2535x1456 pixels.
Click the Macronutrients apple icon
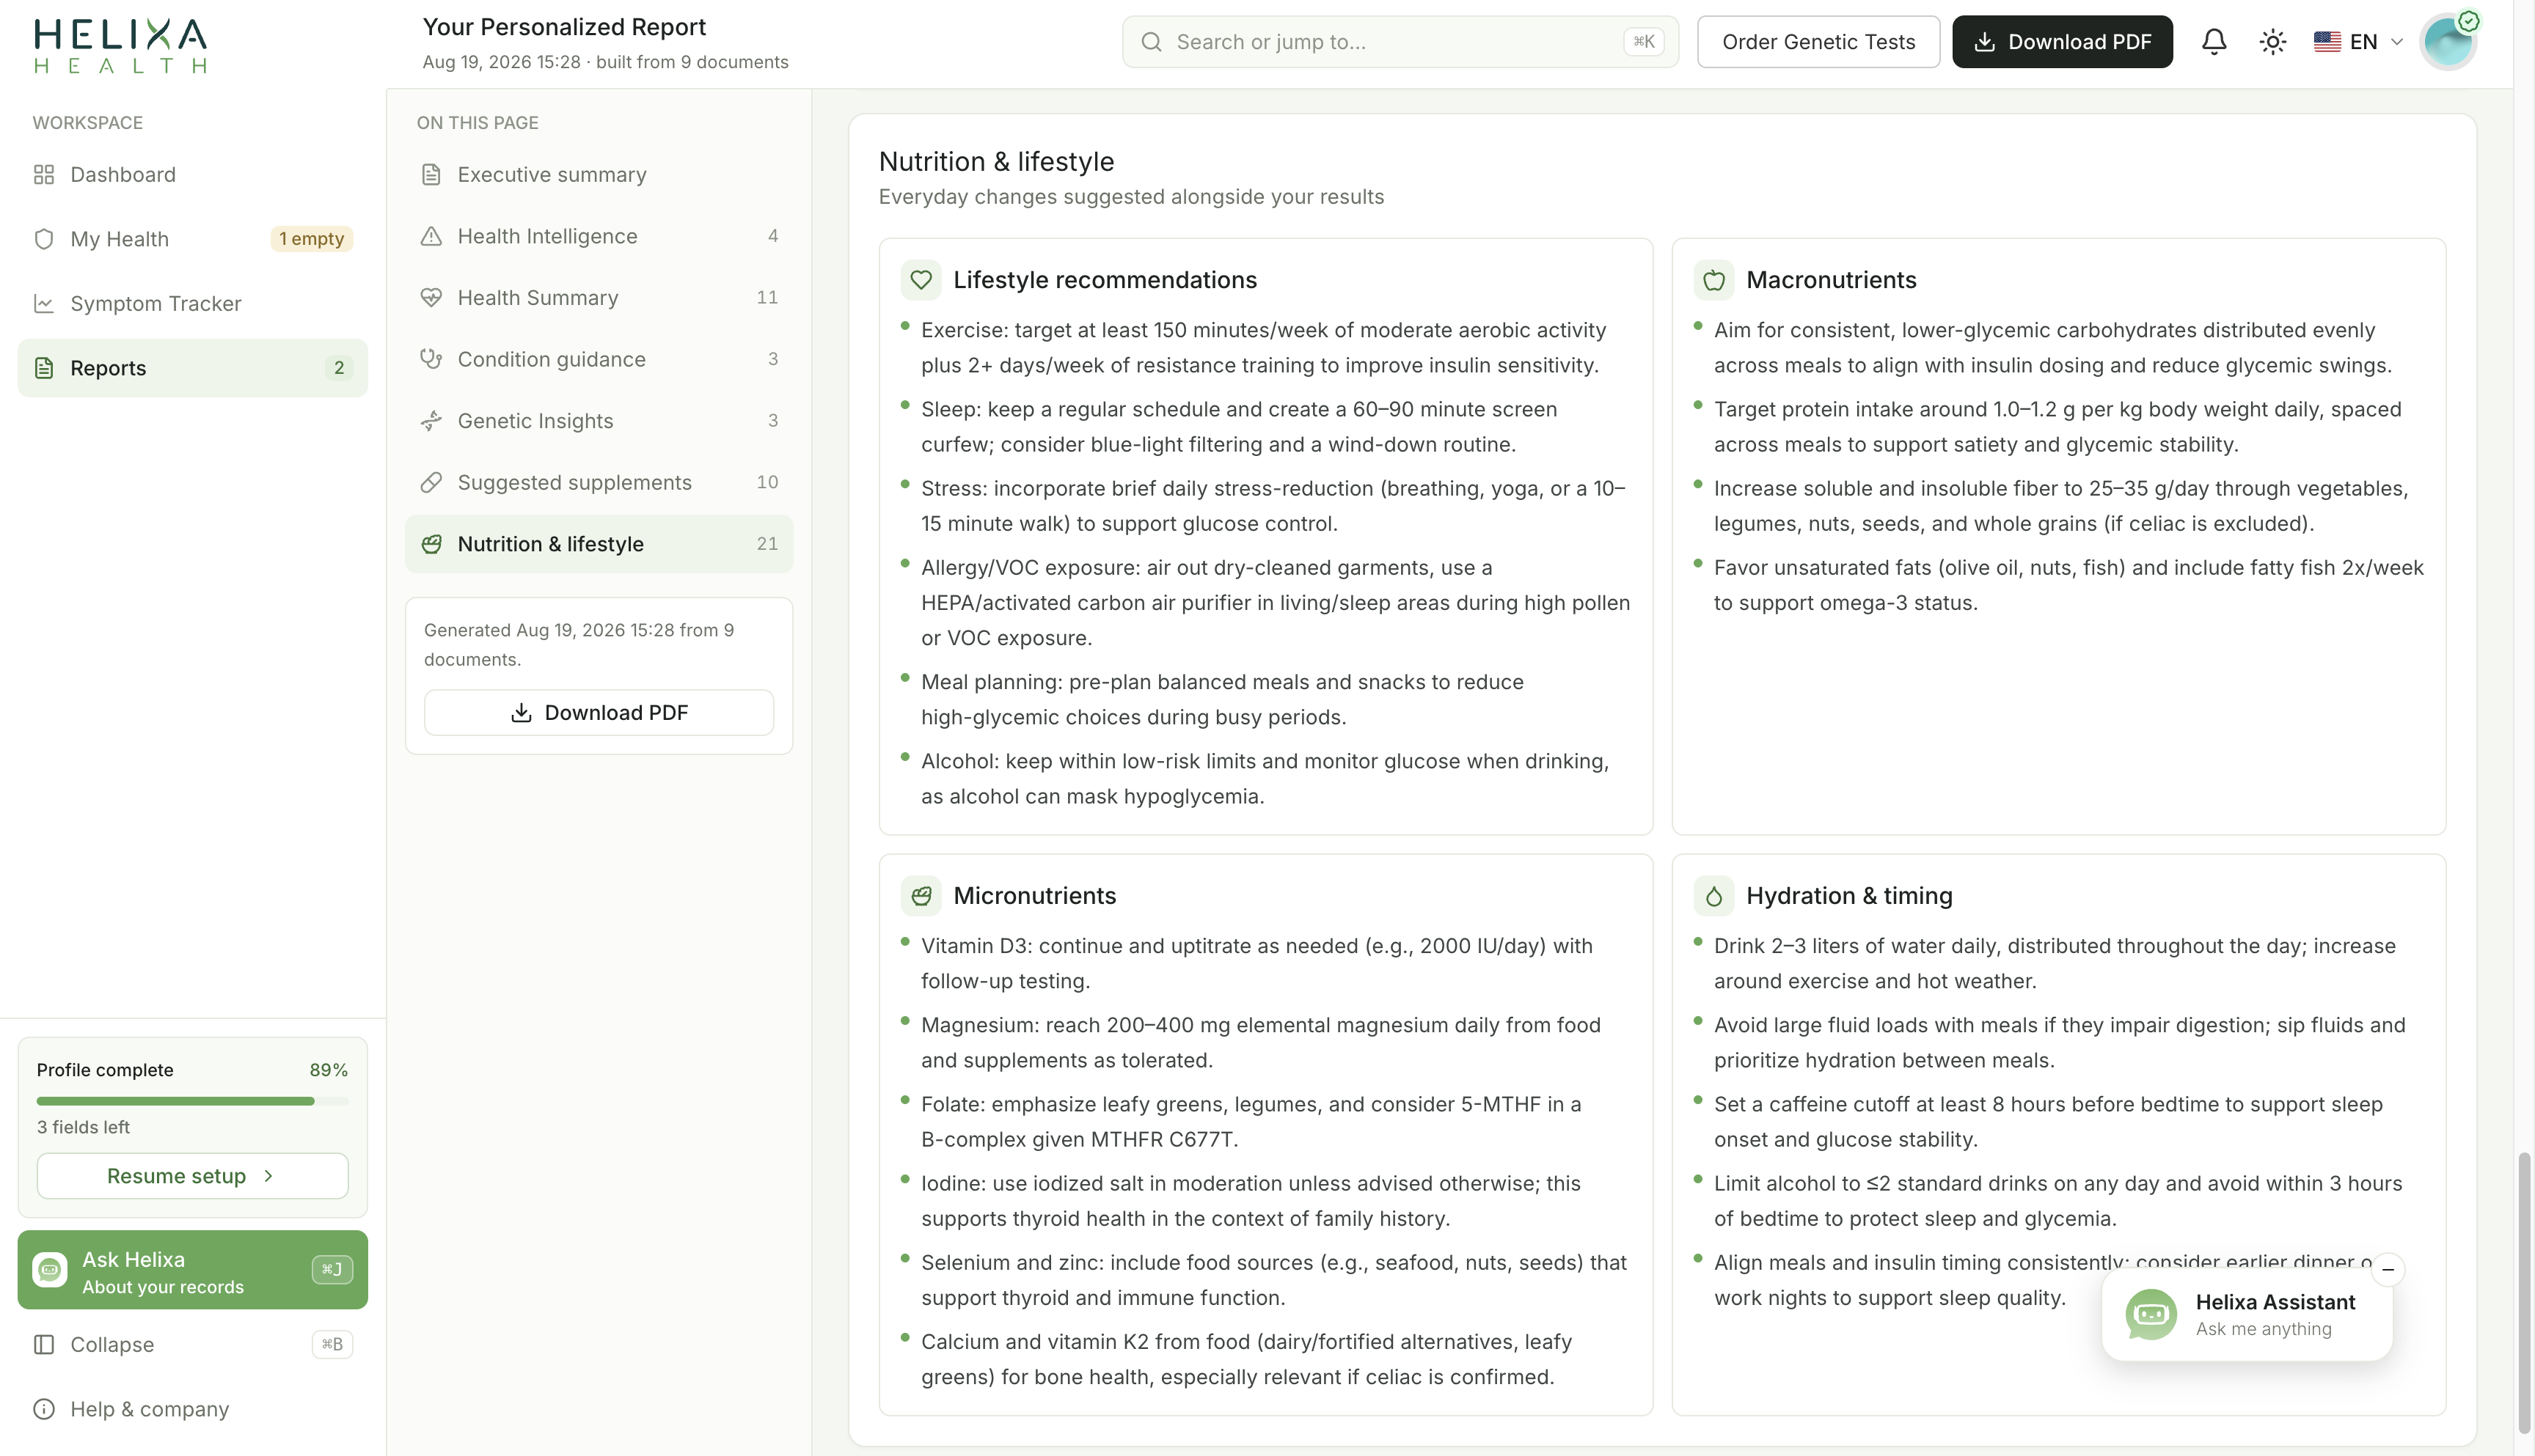pos(1713,280)
